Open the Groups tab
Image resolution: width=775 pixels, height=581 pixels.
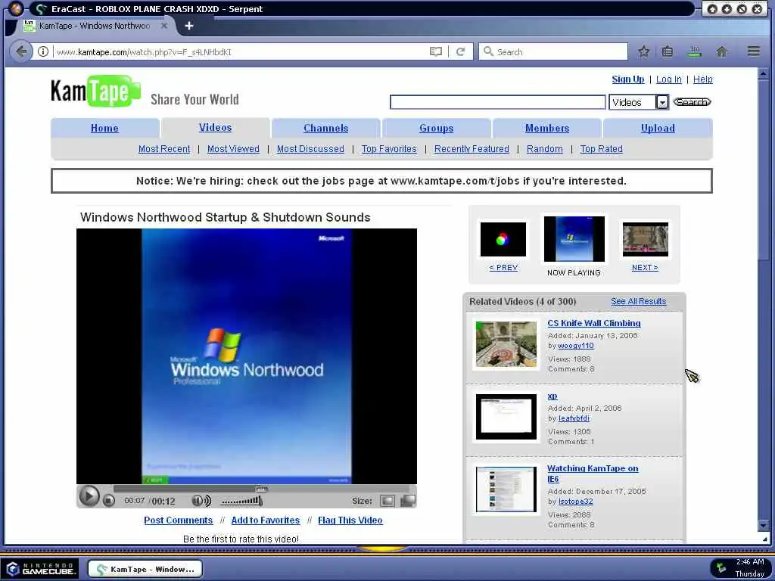pyautogui.click(x=436, y=128)
